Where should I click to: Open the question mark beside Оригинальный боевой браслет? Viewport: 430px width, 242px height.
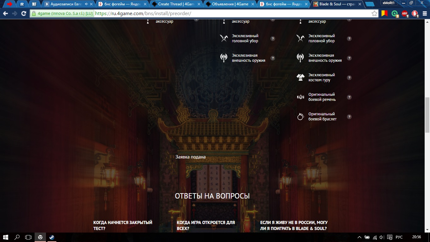(x=349, y=117)
